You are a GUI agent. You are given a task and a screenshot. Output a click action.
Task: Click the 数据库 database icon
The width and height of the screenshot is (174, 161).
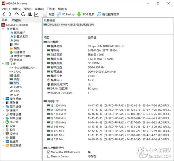click(7, 142)
